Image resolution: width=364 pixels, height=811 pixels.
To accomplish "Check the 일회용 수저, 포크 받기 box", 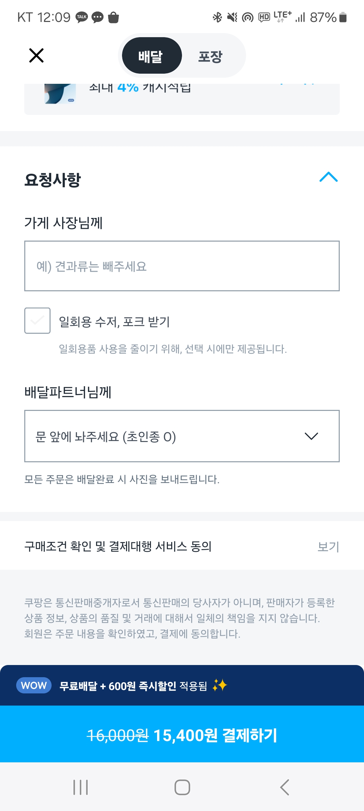I will [37, 321].
